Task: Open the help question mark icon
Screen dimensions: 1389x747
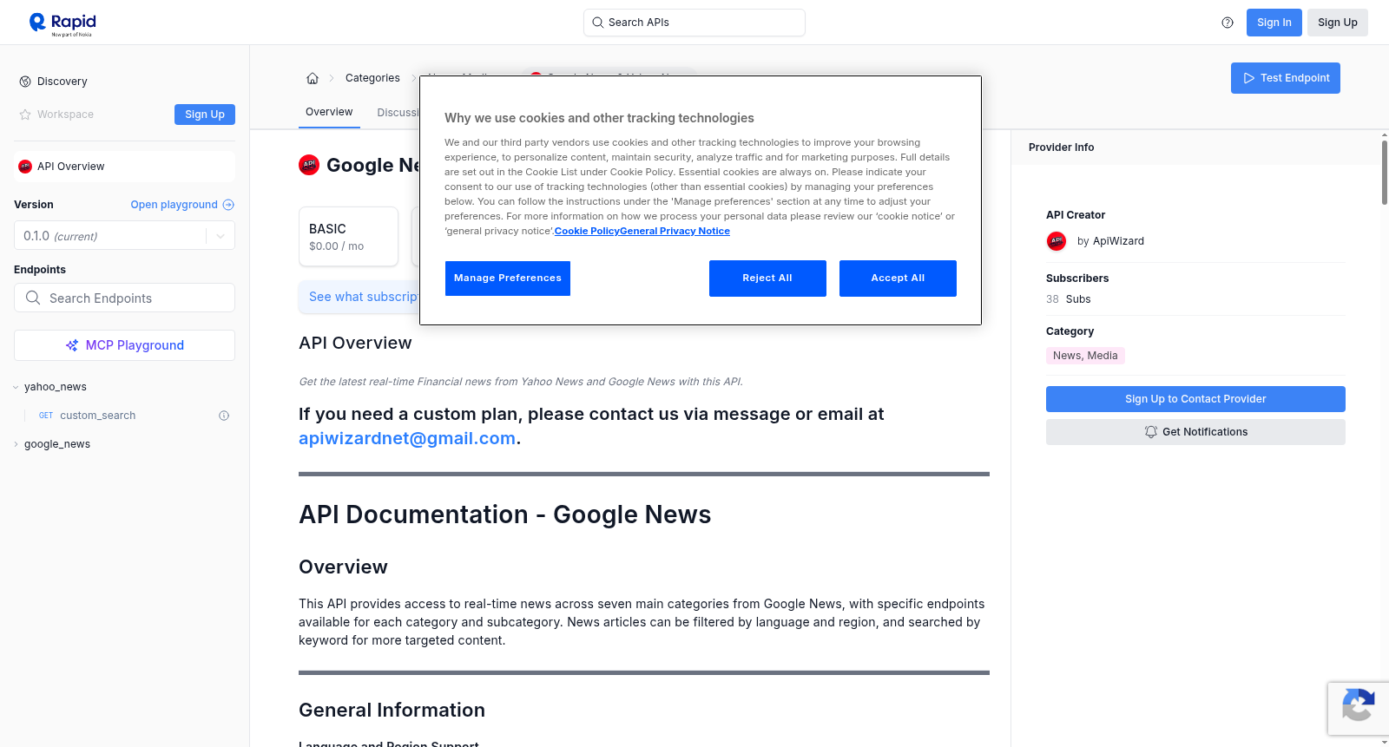Action: click(x=1228, y=23)
